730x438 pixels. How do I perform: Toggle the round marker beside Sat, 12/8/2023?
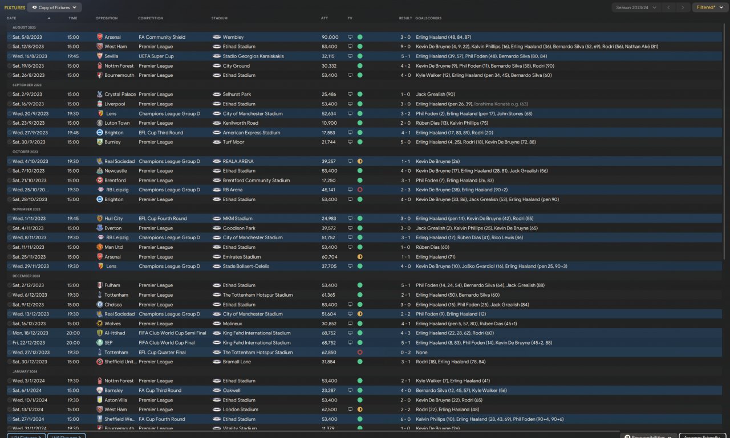[9, 47]
